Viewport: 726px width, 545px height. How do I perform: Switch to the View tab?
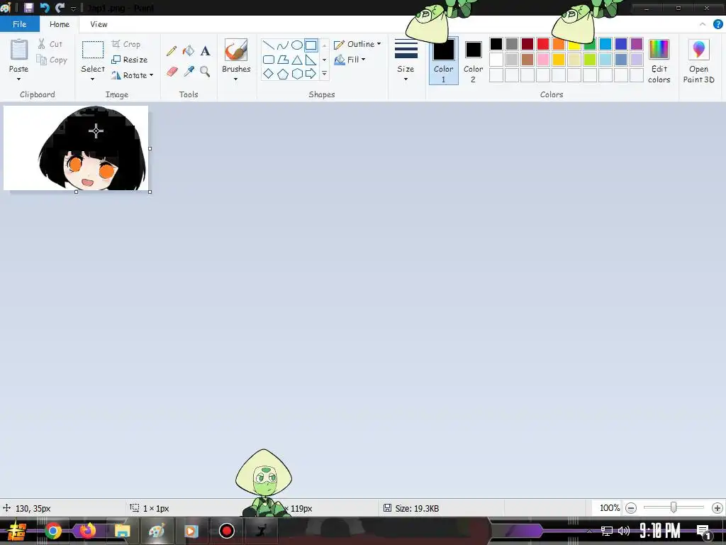[x=99, y=24]
